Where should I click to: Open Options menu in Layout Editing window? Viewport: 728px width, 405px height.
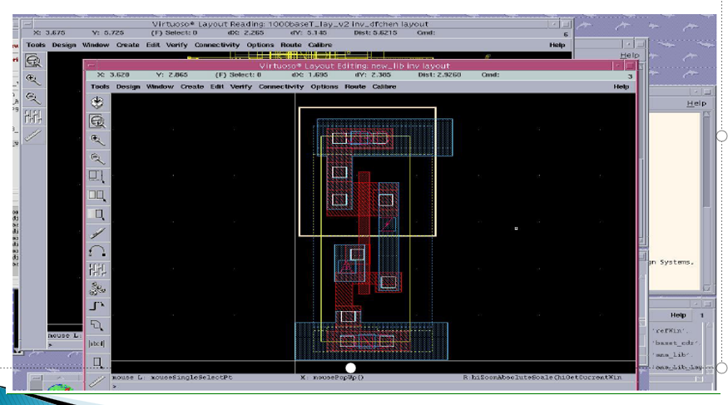[324, 86]
